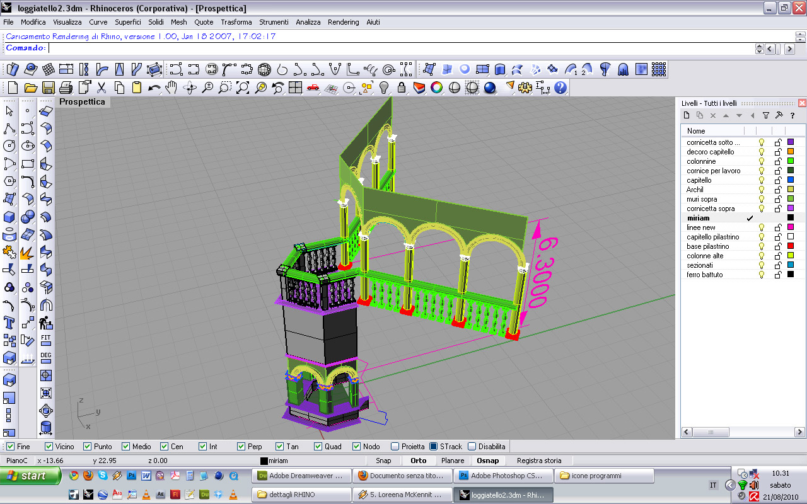This screenshot has height=504, width=807.
Task: Click the Paste clipboard icon
Action: tap(137, 88)
